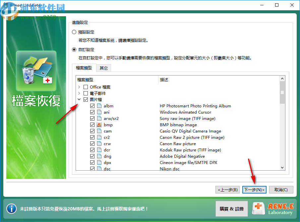
Task: Click the 檔案類型 column header
Action: click(117, 80)
